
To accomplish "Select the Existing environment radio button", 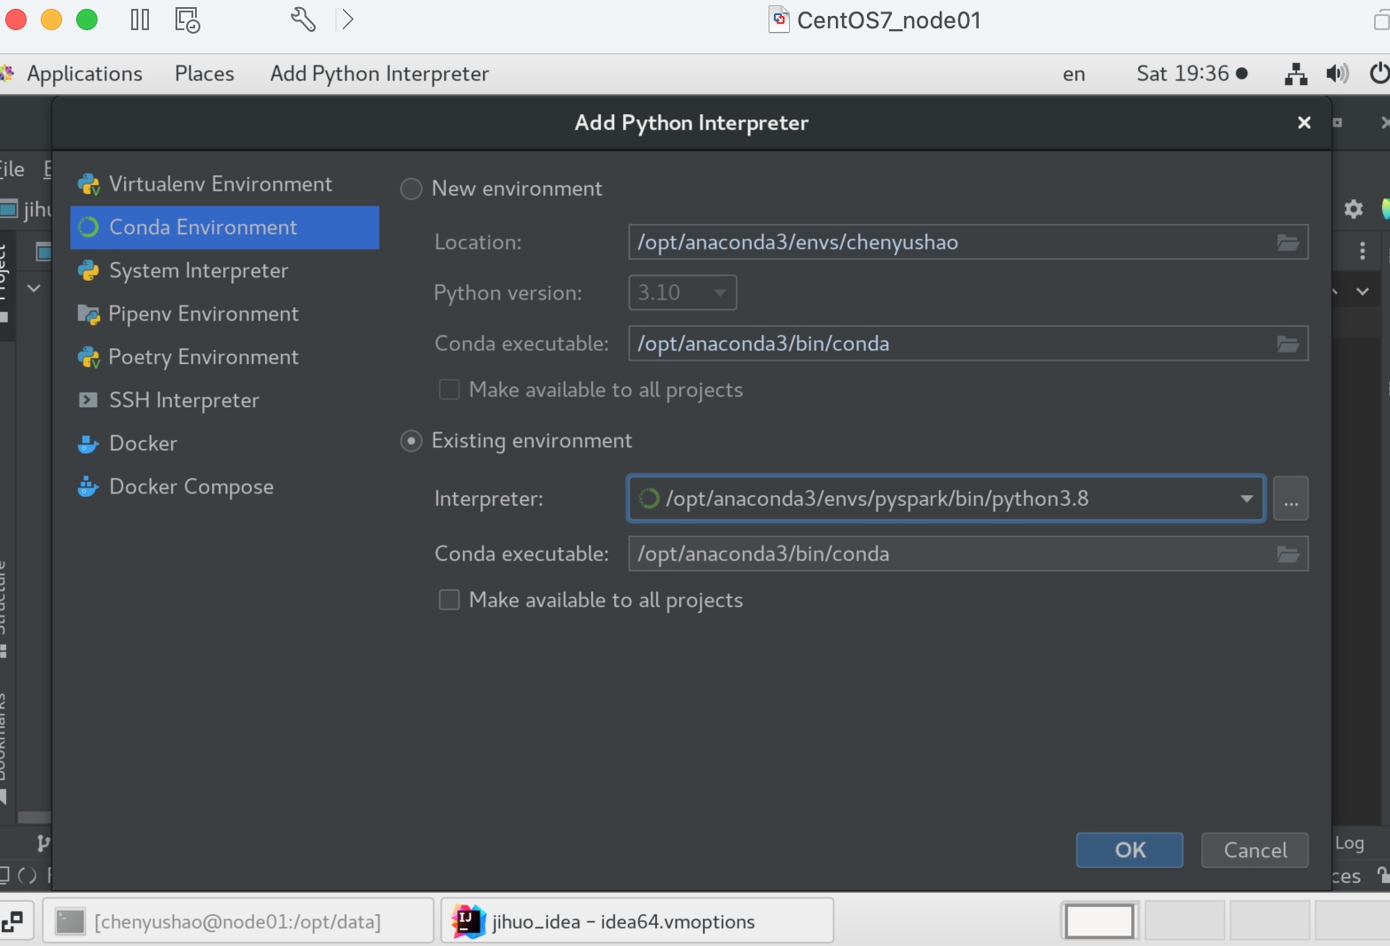I will [x=411, y=441].
